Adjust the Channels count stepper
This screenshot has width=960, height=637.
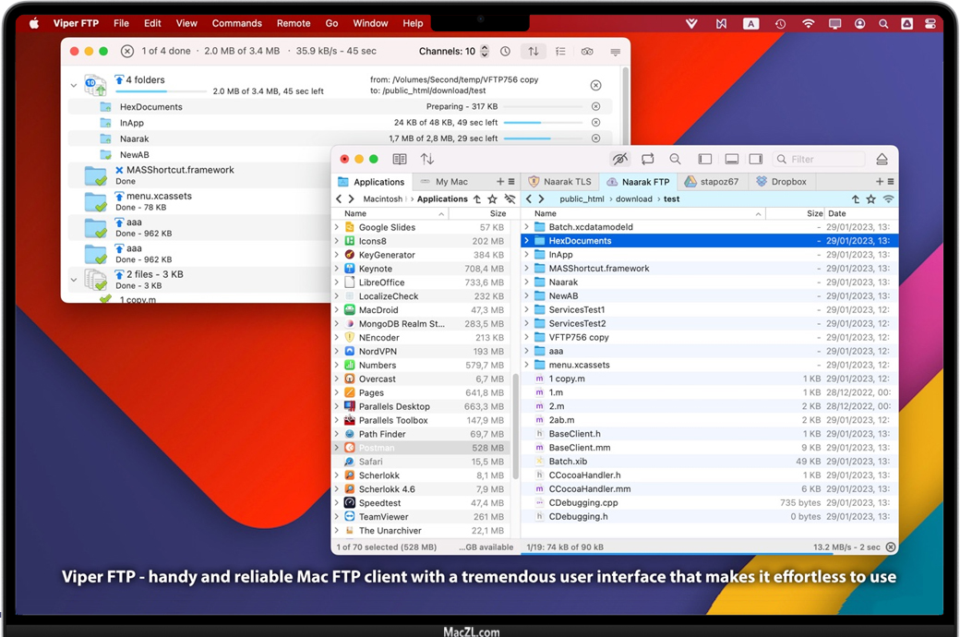tap(485, 52)
